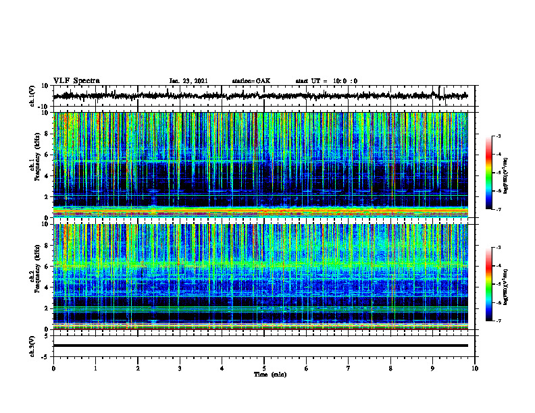Click the ch.2 colorbar unit label "log(PSD)(V²/Hz)"
535x413 pixels.
(506, 287)
